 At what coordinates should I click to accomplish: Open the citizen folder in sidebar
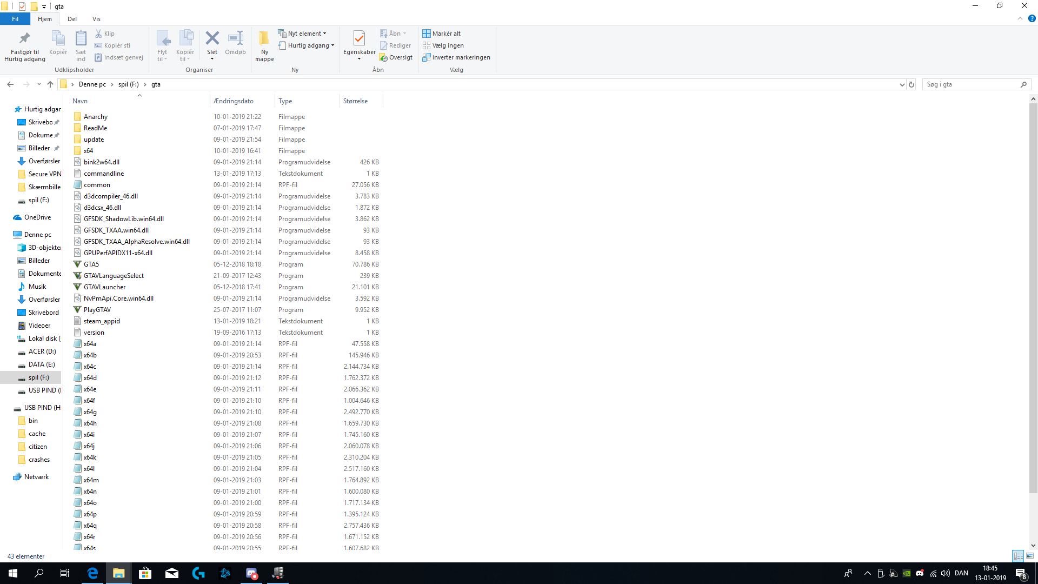(x=37, y=447)
